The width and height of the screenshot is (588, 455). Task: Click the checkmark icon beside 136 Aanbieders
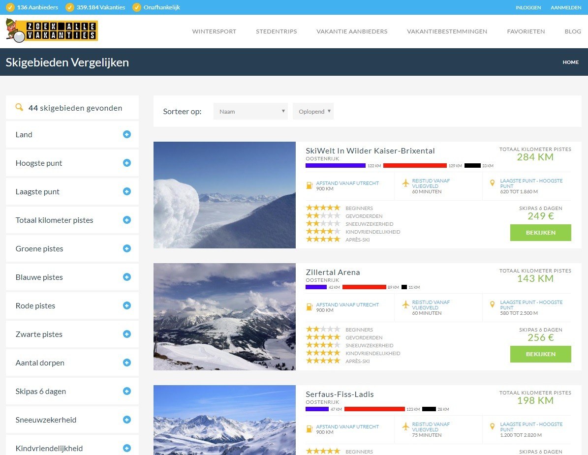pos(10,7)
